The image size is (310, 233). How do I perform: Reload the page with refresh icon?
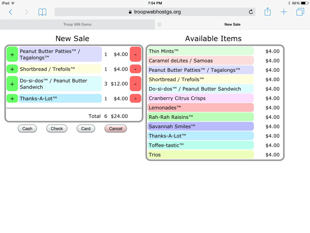pyautogui.click(x=251, y=12)
